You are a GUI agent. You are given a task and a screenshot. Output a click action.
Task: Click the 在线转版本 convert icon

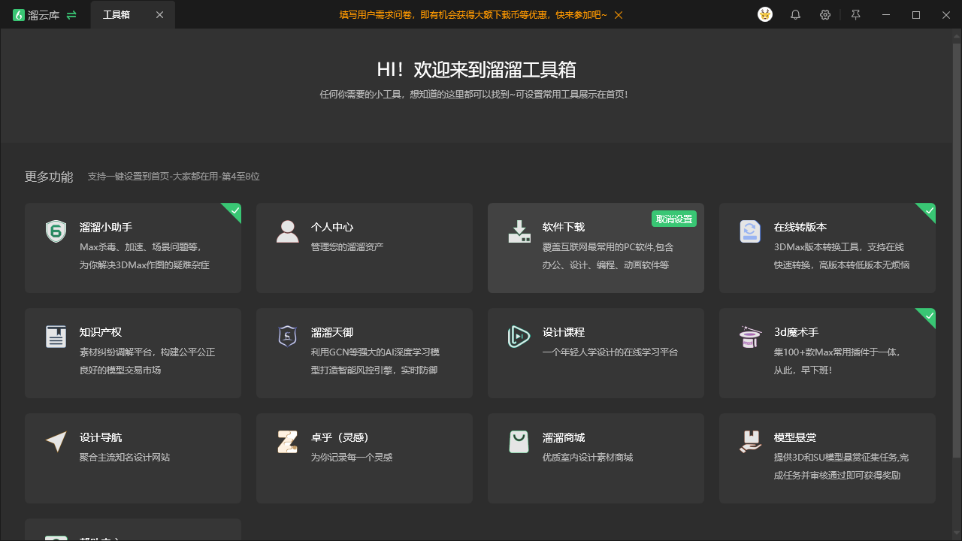[x=750, y=231]
